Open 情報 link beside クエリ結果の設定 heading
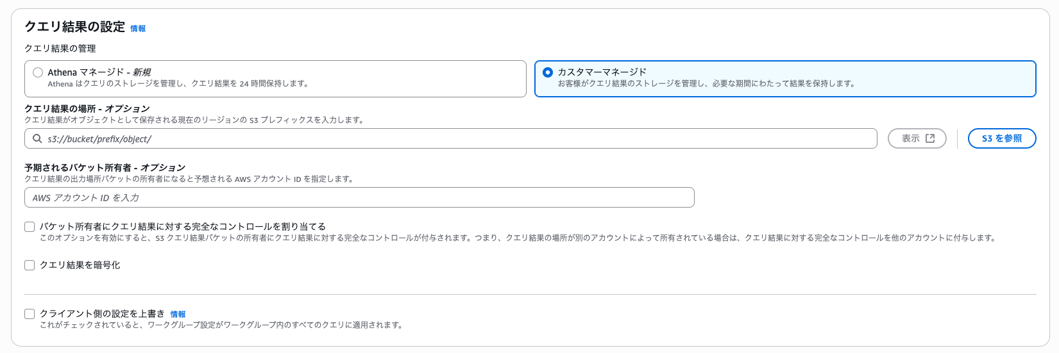The width and height of the screenshot is (1059, 353). 138,29
